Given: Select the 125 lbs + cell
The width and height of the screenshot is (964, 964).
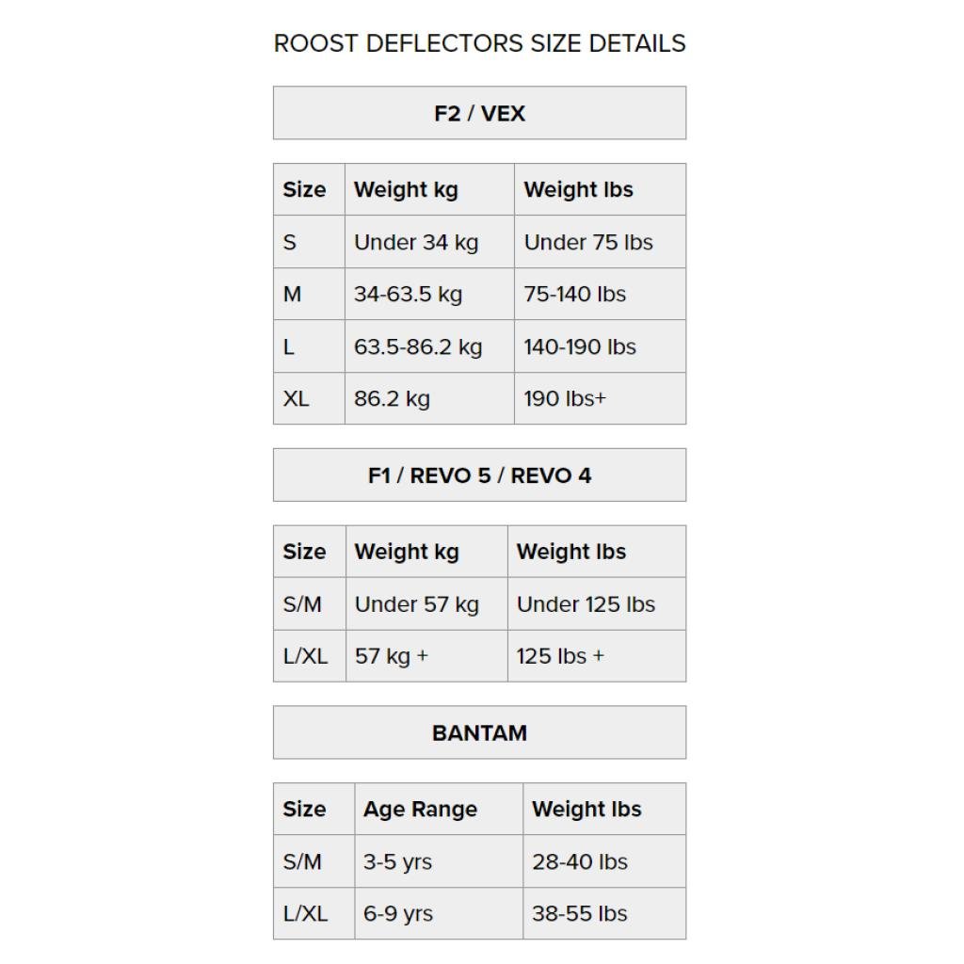Looking at the screenshot, I should (597, 656).
